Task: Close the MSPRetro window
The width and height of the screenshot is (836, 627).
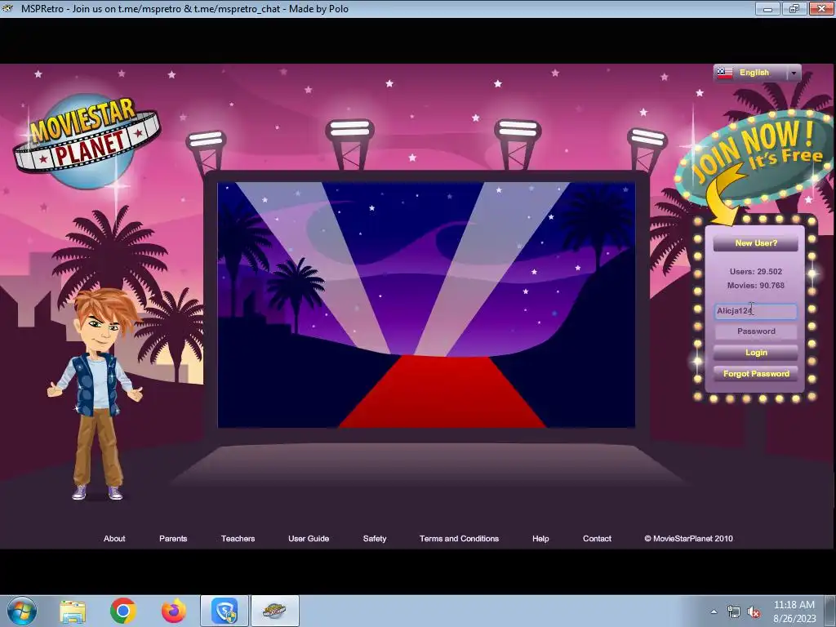Action: 821,8
